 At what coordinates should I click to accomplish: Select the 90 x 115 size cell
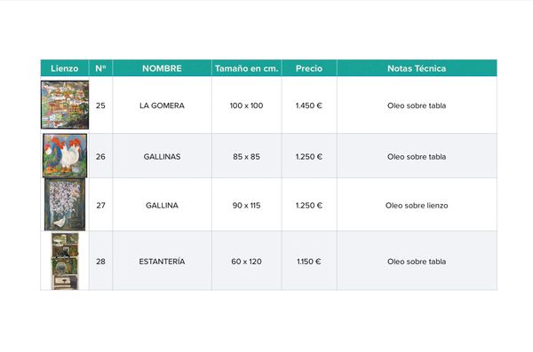click(246, 206)
